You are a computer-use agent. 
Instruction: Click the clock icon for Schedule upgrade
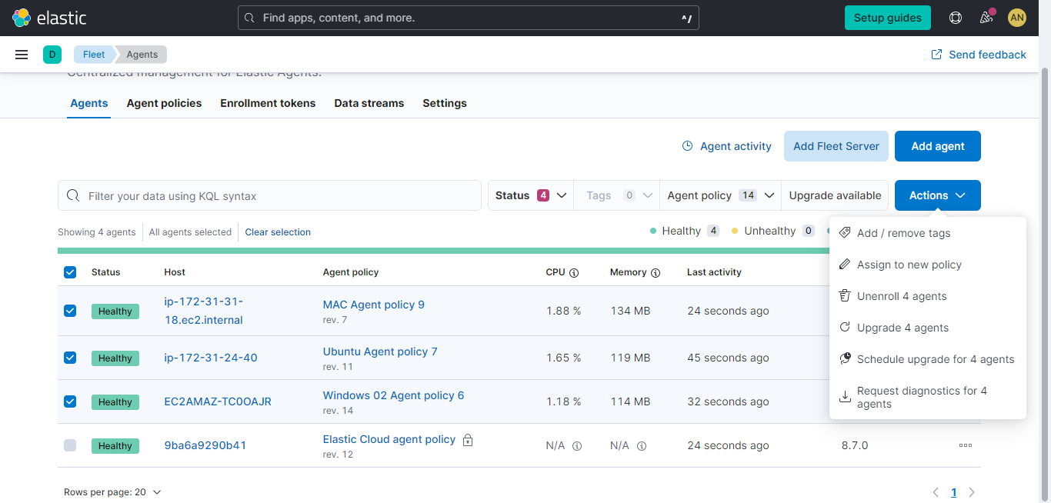click(844, 359)
